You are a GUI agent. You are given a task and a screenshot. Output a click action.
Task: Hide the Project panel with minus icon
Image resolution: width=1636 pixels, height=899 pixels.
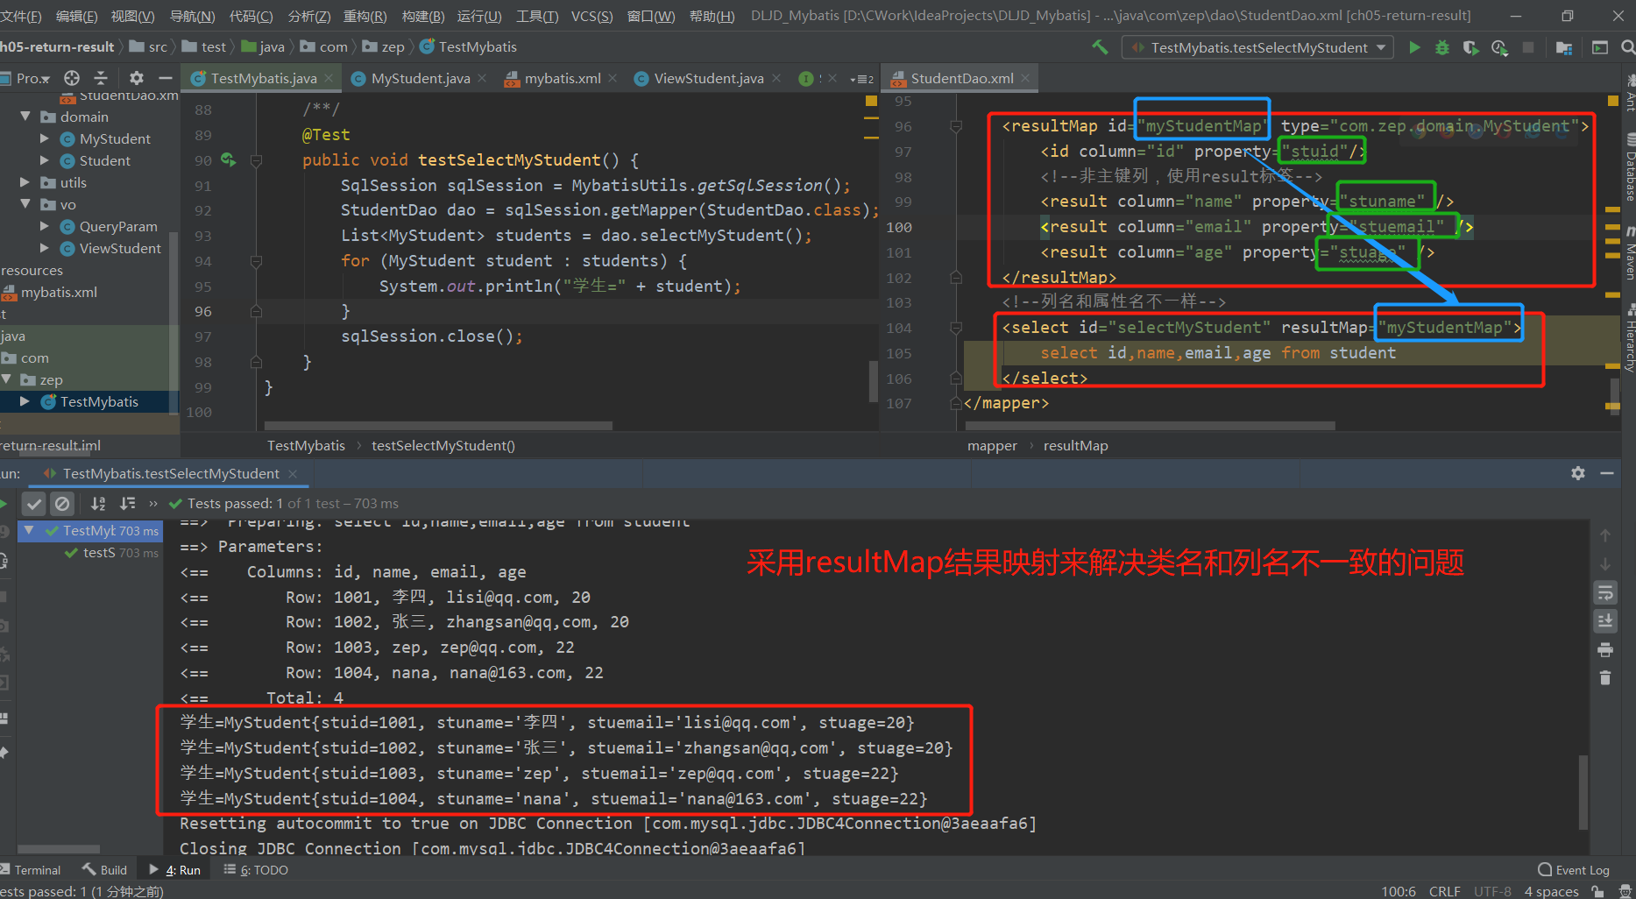pyautogui.click(x=165, y=78)
